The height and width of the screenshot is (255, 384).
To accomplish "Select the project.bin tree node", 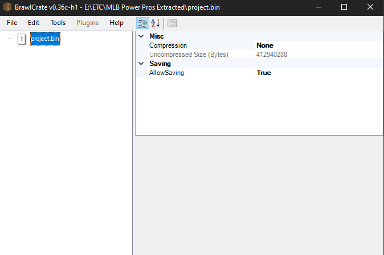I will click(x=45, y=39).
